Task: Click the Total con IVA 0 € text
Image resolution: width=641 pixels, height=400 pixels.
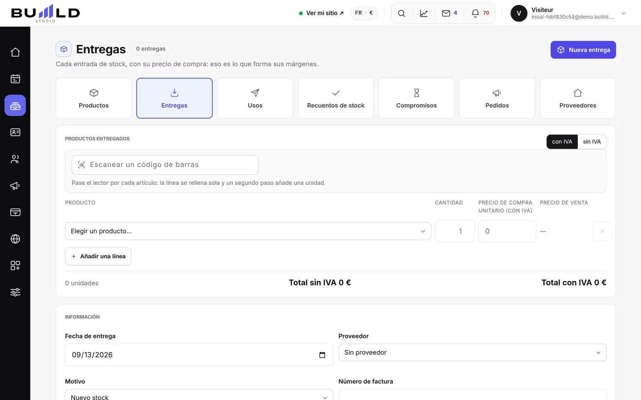Action: point(574,283)
